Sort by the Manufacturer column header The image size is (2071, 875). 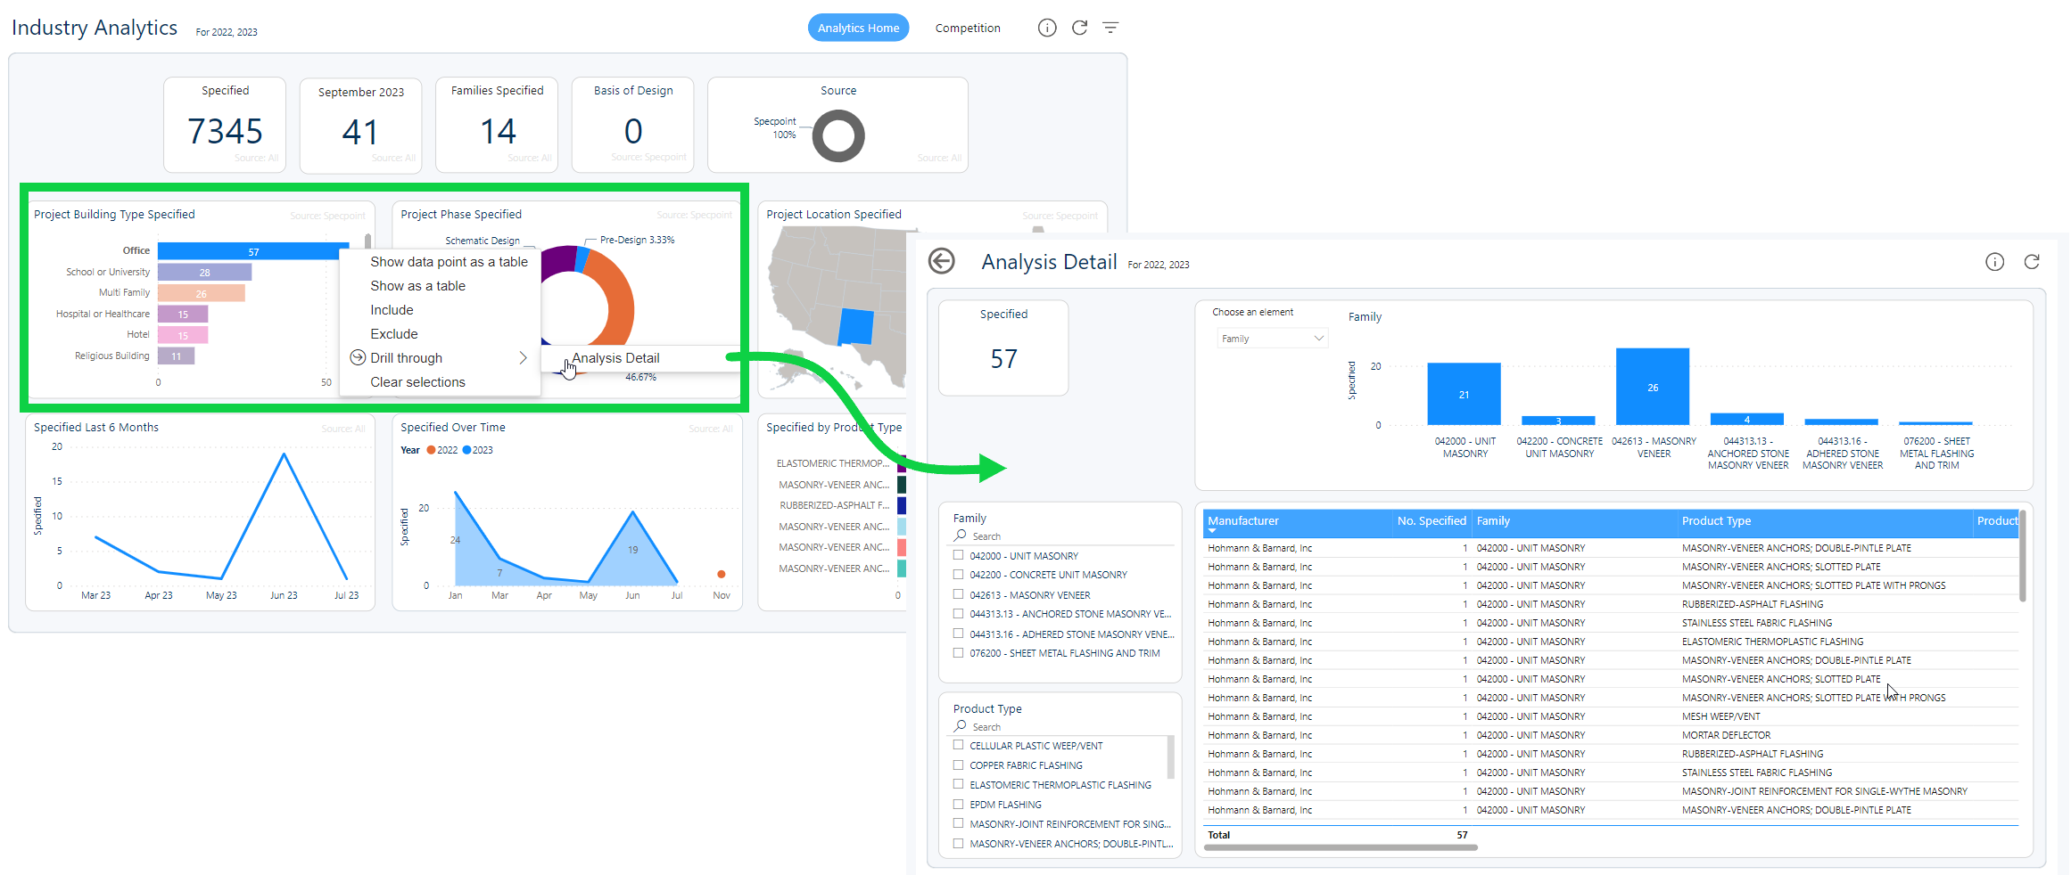pyautogui.click(x=1243, y=521)
